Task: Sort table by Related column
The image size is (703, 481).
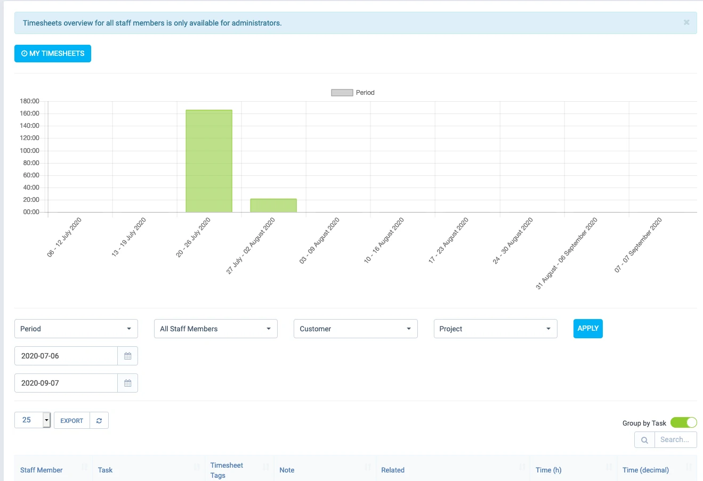Action: point(392,470)
